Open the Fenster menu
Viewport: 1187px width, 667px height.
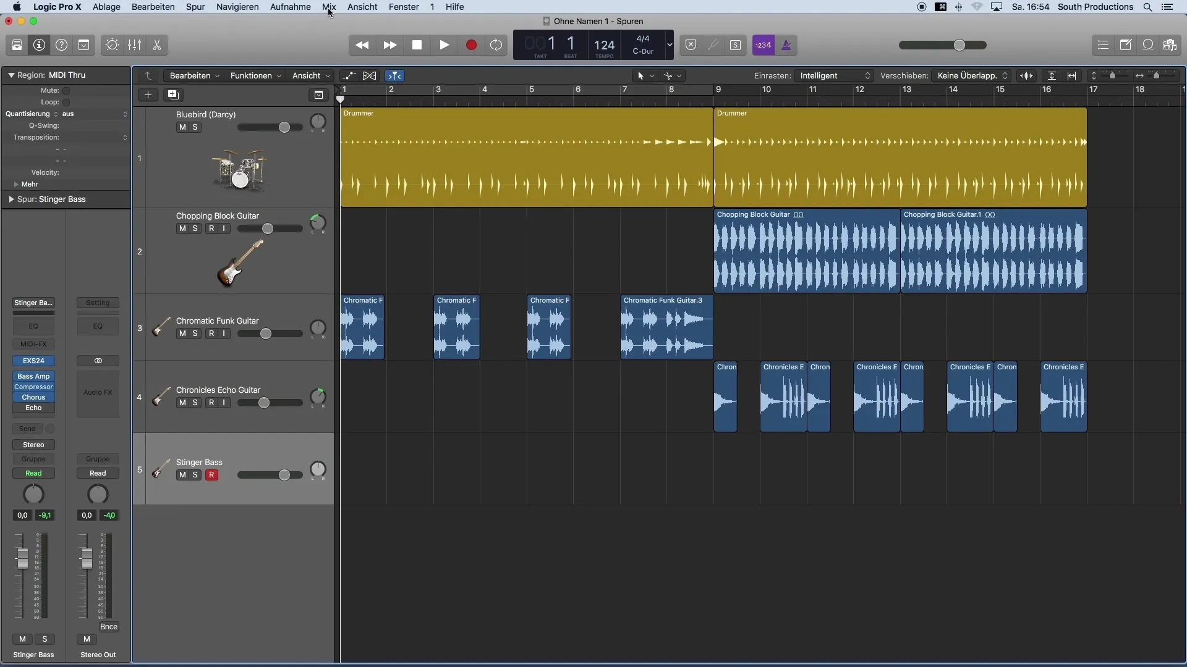coord(404,7)
